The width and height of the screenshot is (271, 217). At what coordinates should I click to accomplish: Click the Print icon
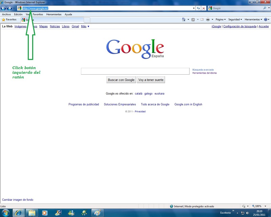click(x=208, y=20)
